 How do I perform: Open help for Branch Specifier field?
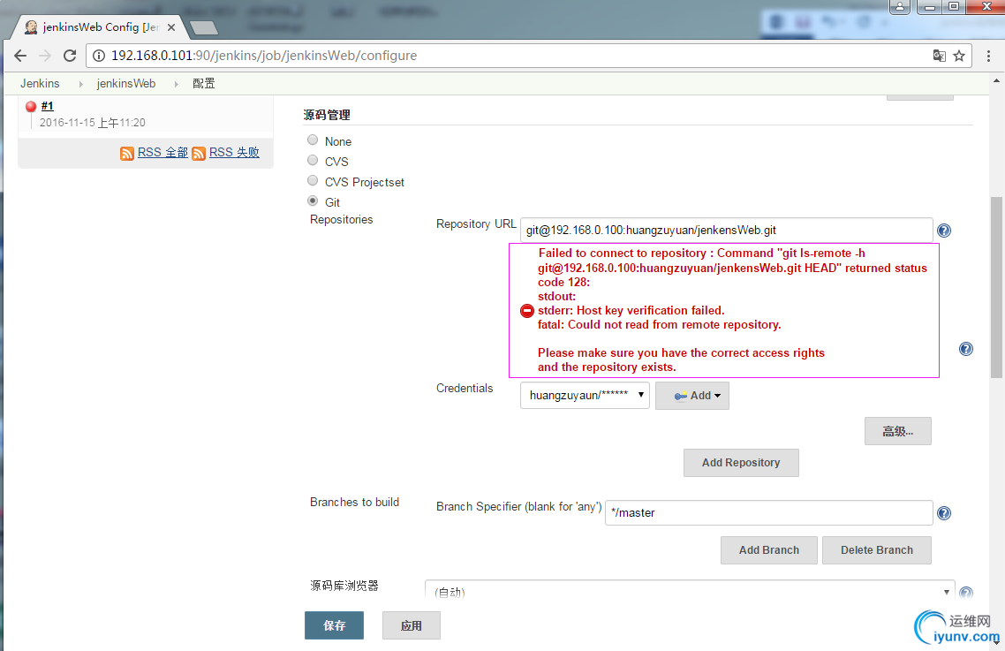pos(943,513)
